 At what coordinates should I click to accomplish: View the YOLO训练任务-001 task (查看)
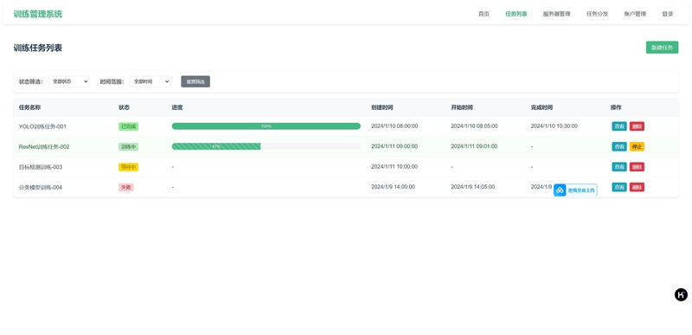pos(619,126)
